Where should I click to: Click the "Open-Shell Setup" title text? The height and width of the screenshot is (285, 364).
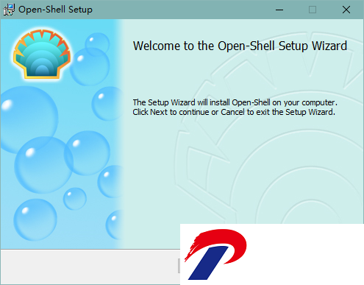pos(55,10)
